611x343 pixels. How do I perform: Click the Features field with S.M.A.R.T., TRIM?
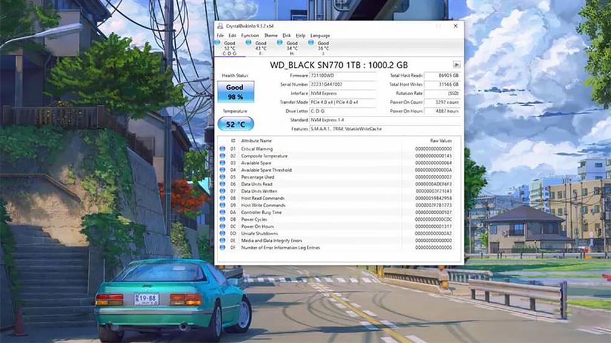384,129
